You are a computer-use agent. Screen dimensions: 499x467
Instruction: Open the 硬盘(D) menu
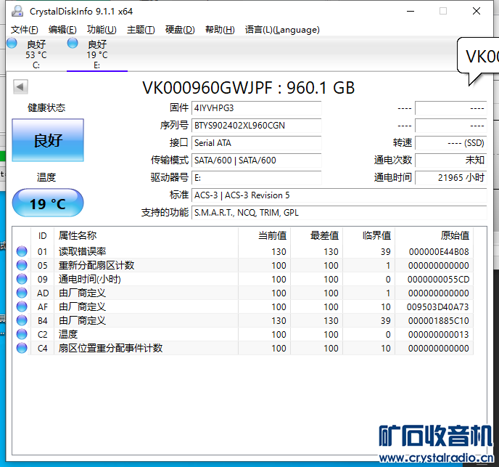pos(180,30)
